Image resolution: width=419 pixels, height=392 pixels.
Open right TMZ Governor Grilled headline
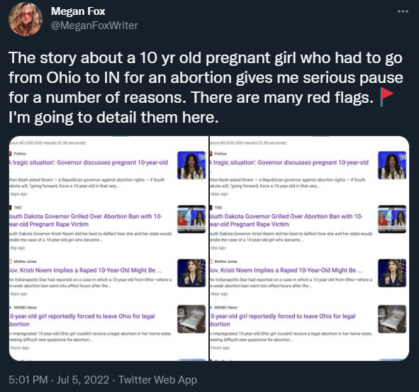coord(286,220)
